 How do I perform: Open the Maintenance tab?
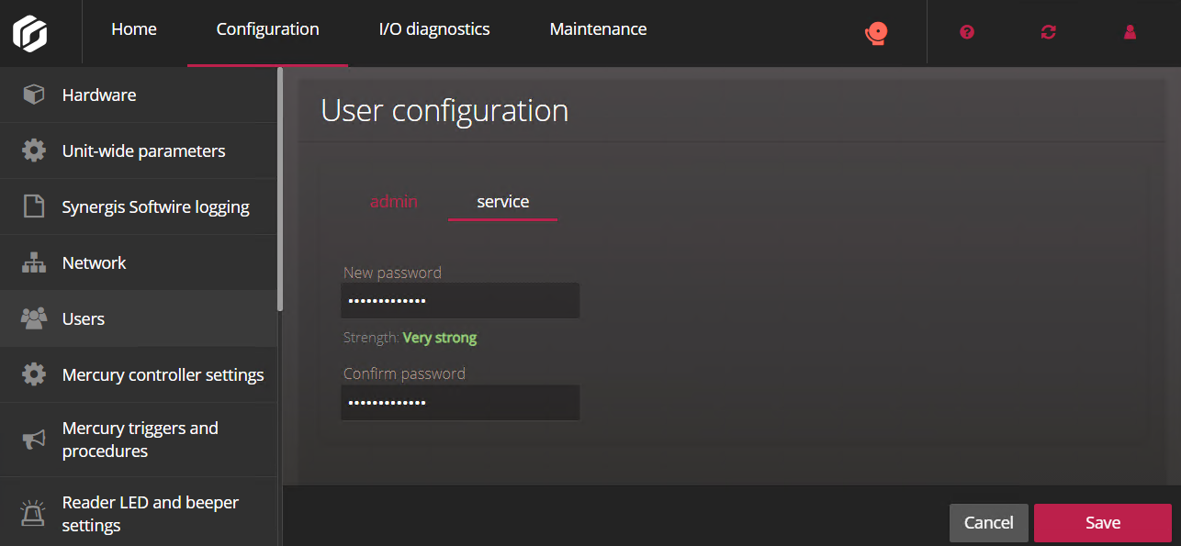pyautogui.click(x=598, y=29)
